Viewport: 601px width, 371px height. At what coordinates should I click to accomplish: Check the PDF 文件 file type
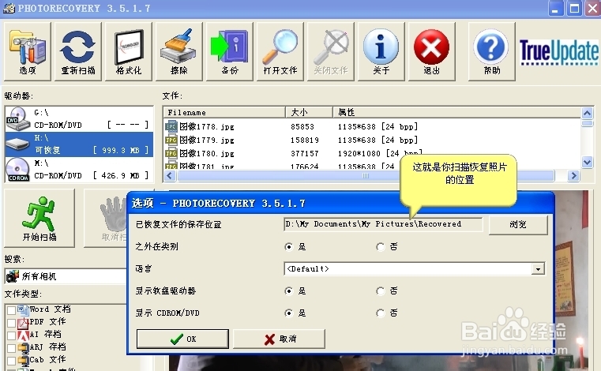pyautogui.click(x=12, y=323)
